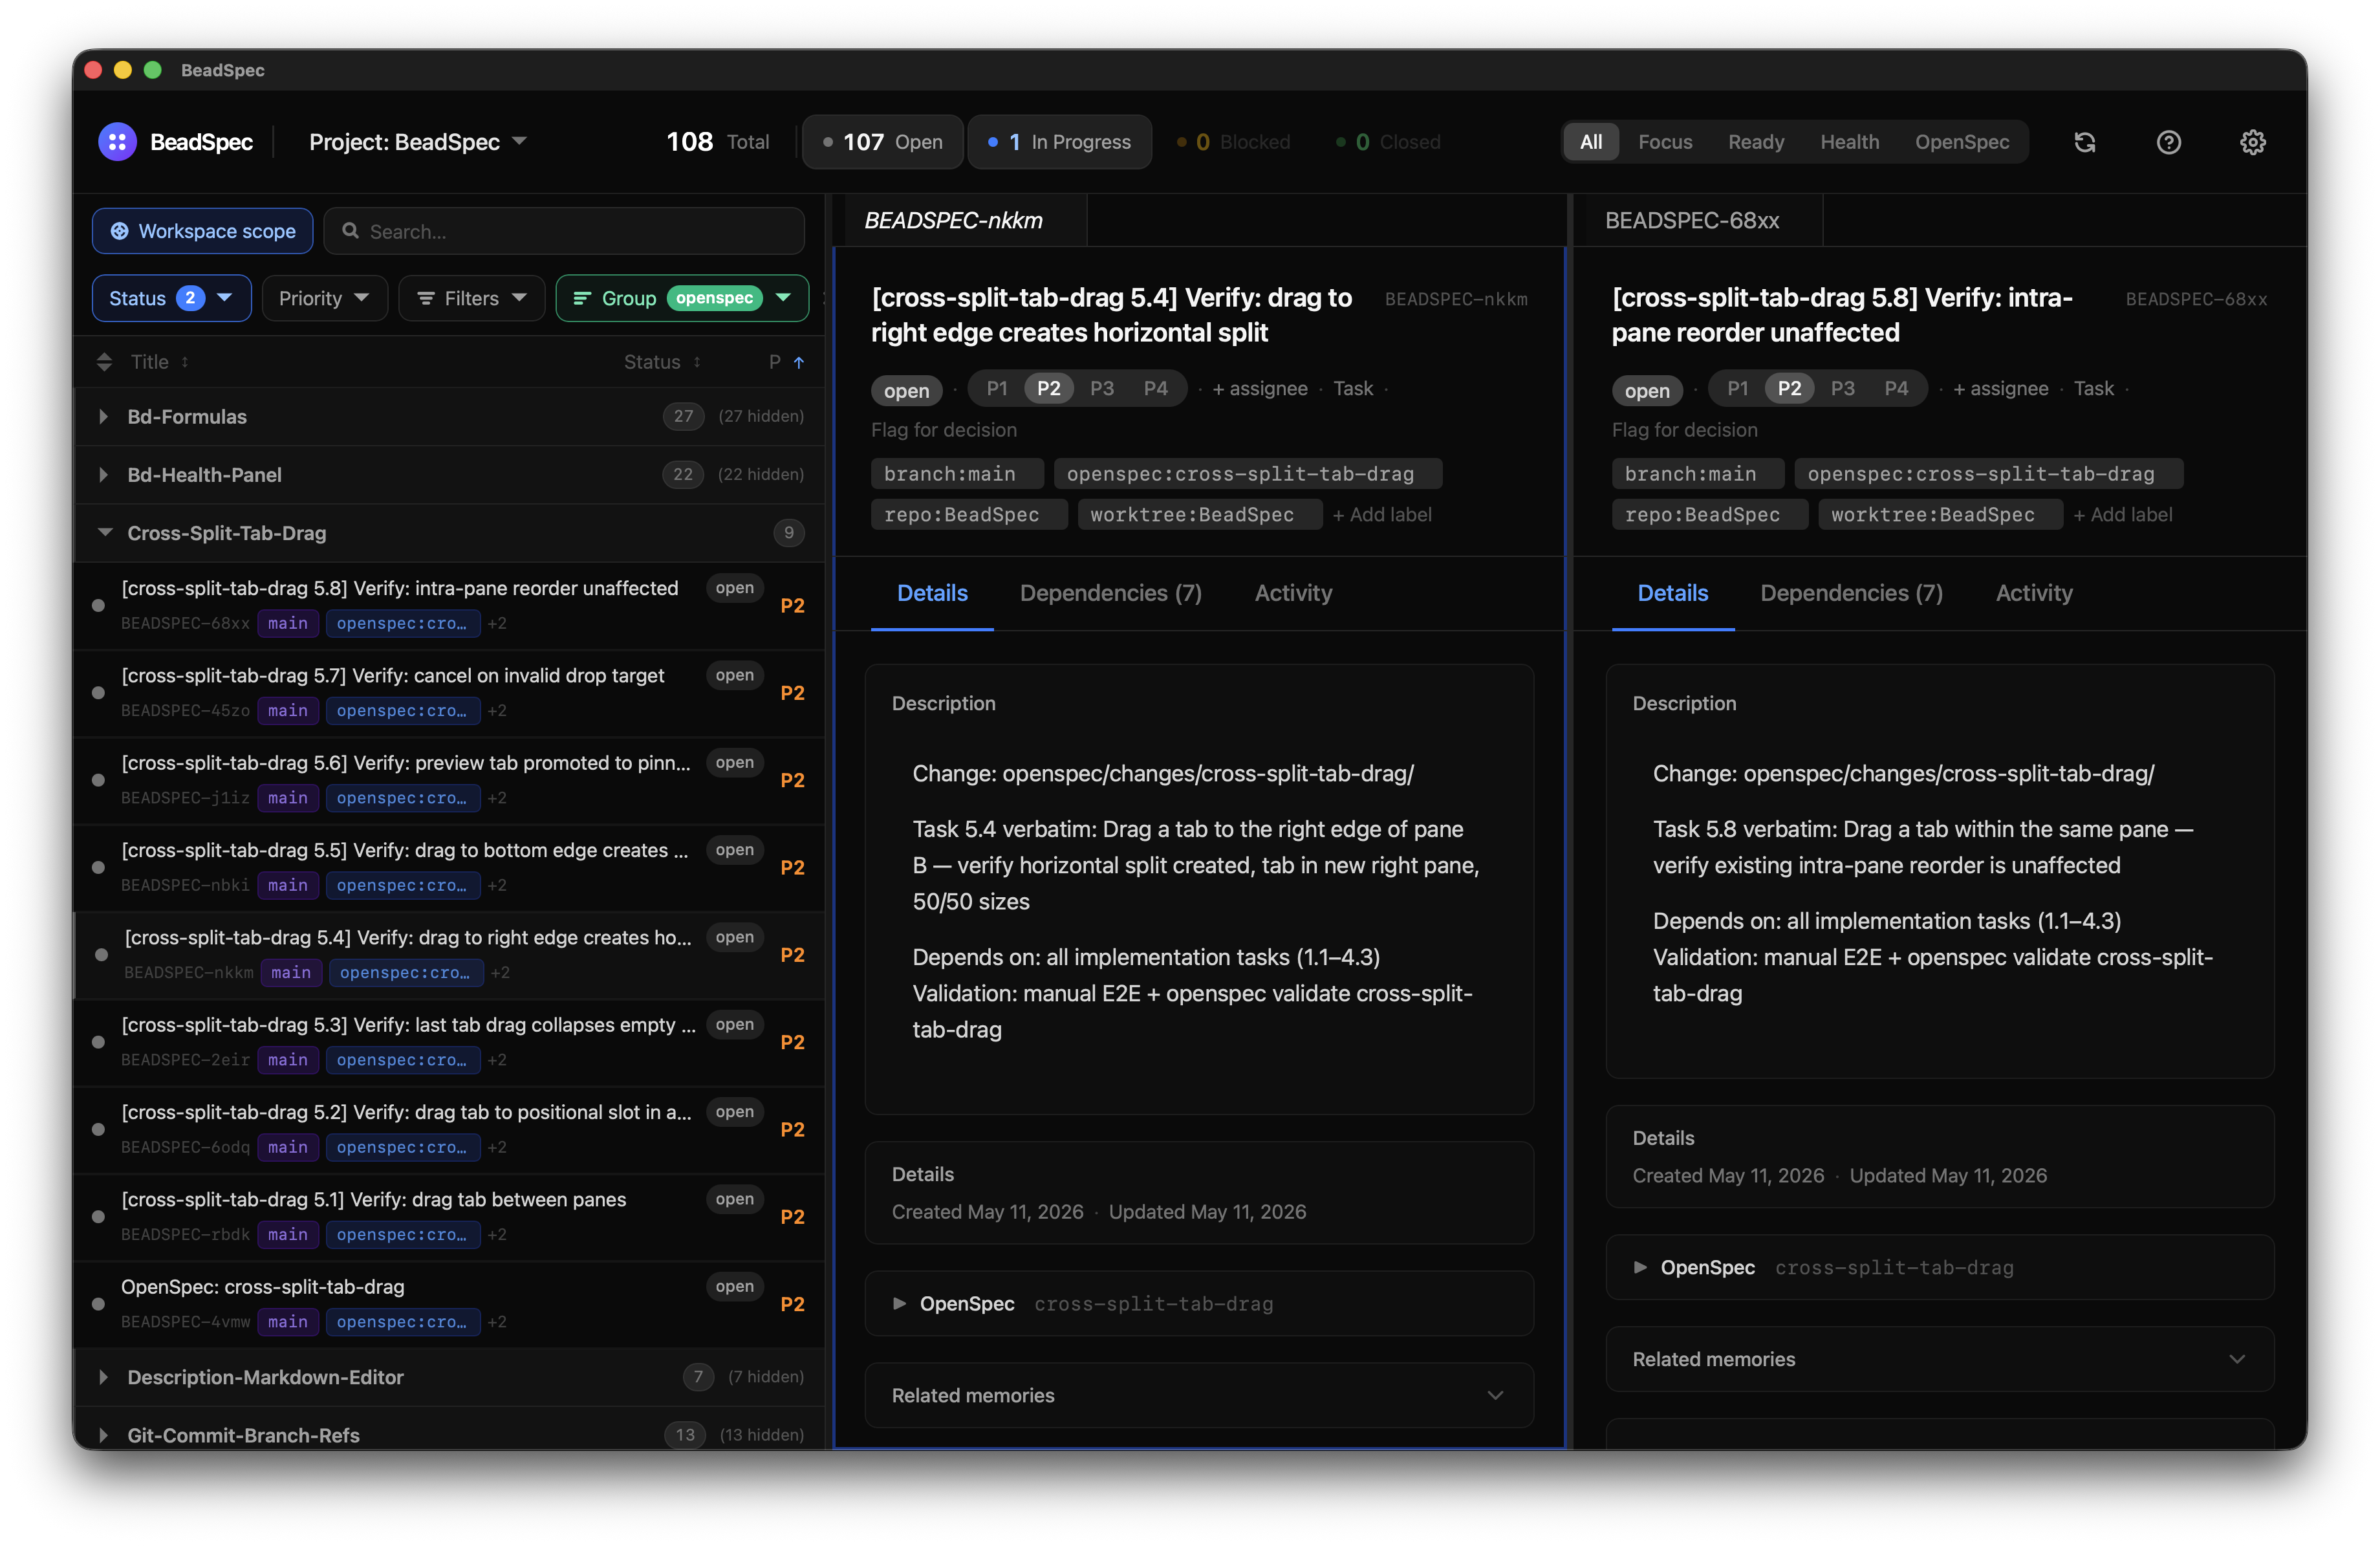Image resolution: width=2380 pixels, height=1546 pixels.
Task: Click the Group lines icon
Action: click(x=581, y=298)
